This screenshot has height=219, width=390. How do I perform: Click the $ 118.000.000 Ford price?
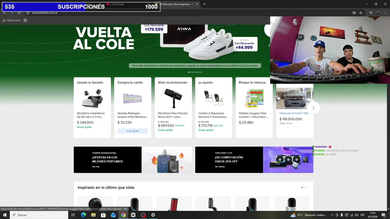(x=291, y=119)
